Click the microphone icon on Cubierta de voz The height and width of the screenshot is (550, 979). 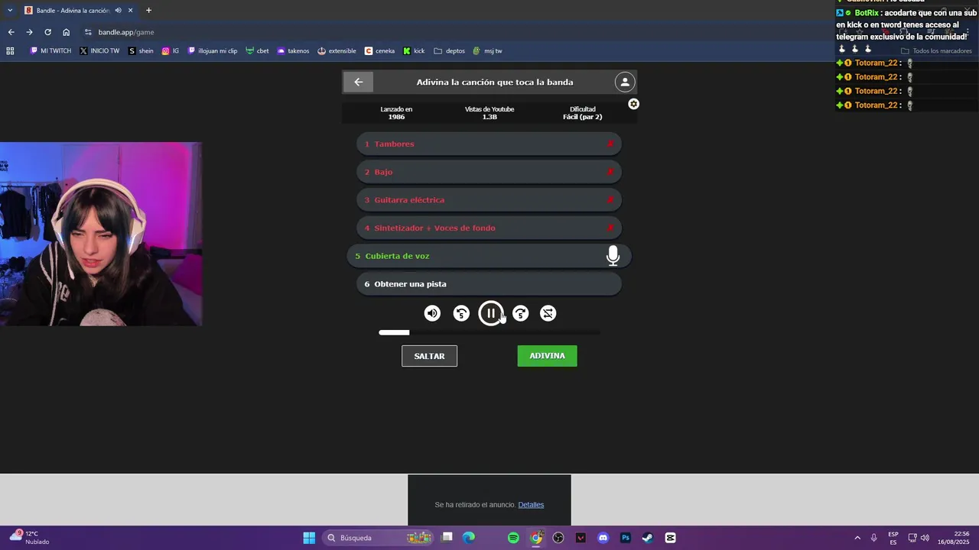(613, 256)
